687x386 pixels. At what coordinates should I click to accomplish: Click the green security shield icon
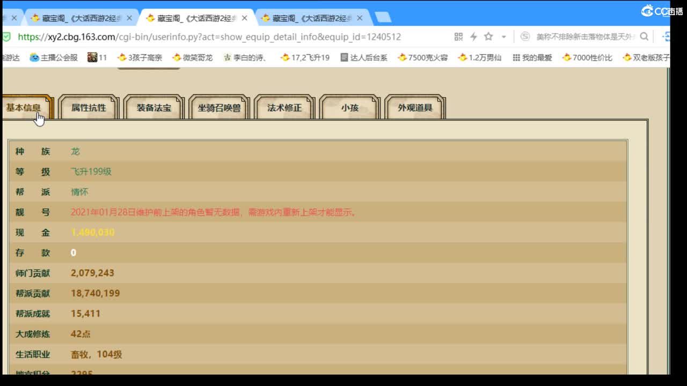(x=6, y=36)
